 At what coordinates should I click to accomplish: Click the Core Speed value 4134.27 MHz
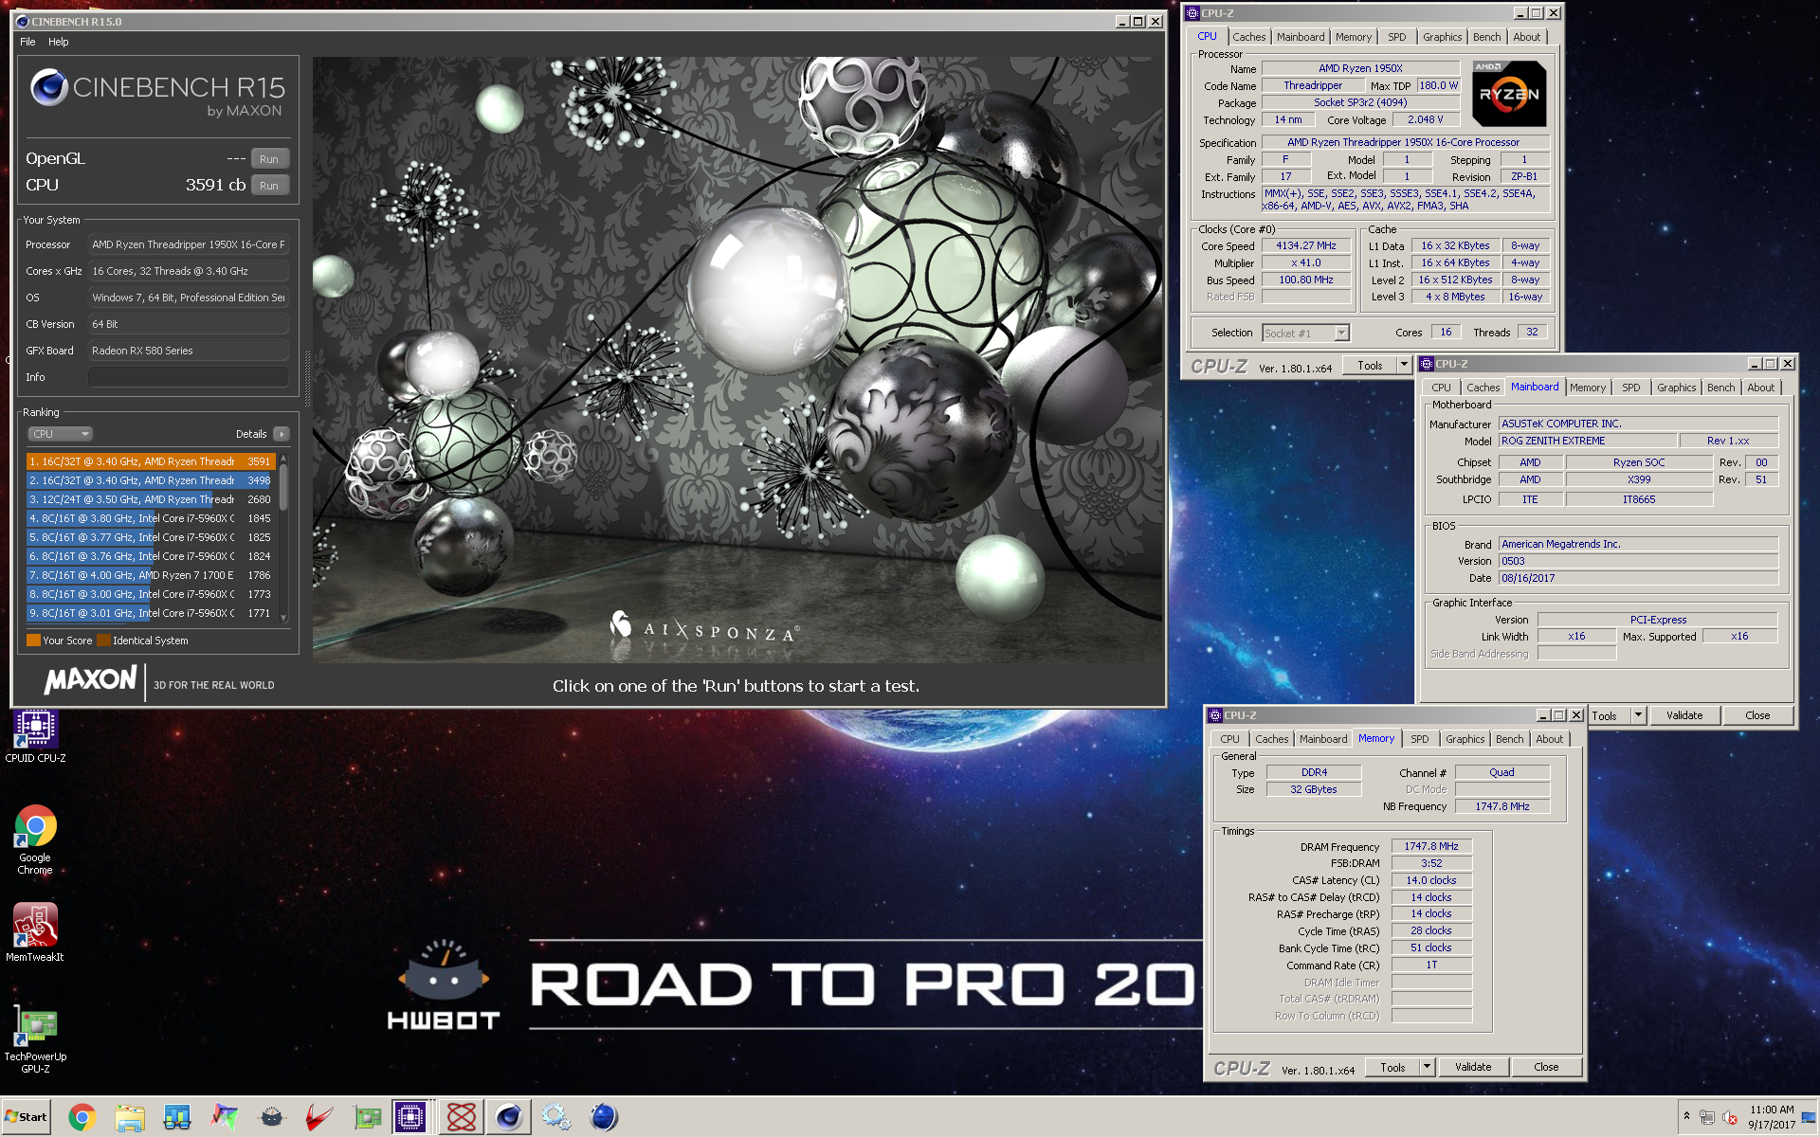(1305, 245)
